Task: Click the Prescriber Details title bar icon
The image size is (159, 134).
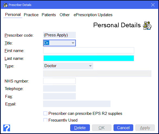Action: coord(5,5)
